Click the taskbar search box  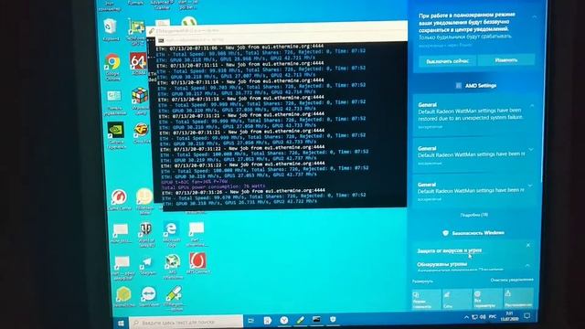(x=186, y=323)
